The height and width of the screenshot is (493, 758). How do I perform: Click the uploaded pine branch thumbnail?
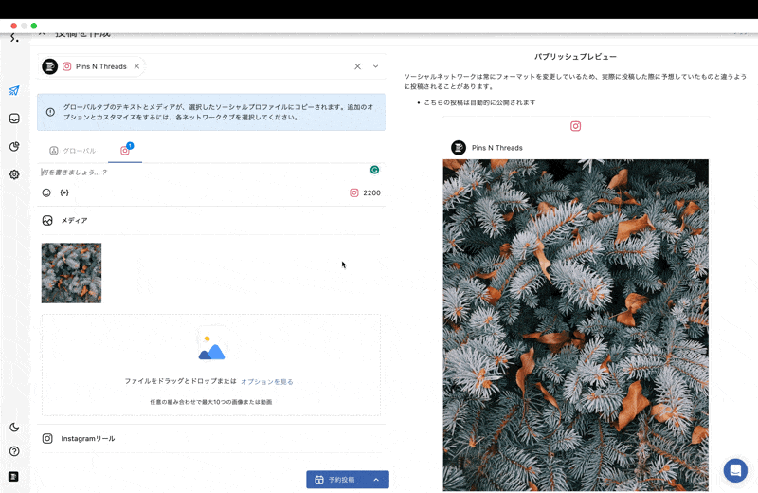(71, 273)
